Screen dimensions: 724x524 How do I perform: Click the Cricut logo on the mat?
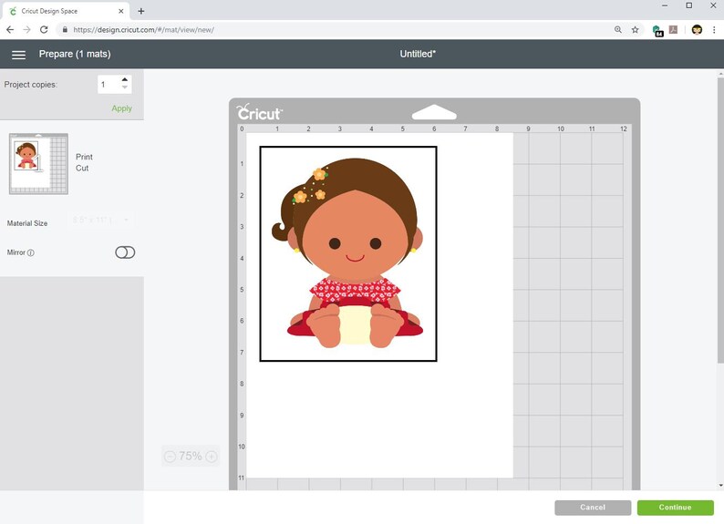pos(260,112)
